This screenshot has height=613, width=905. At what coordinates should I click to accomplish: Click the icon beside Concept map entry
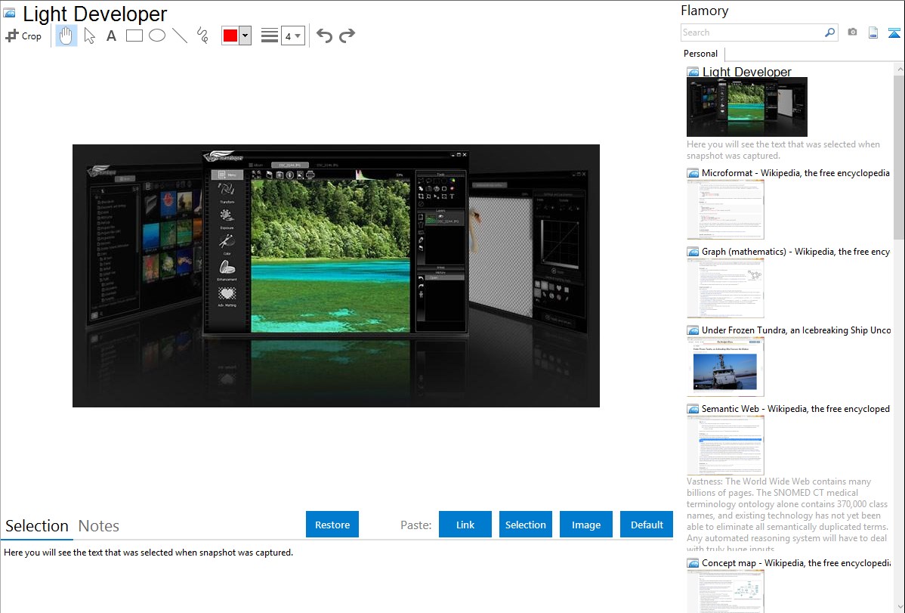tap(693, 562)
